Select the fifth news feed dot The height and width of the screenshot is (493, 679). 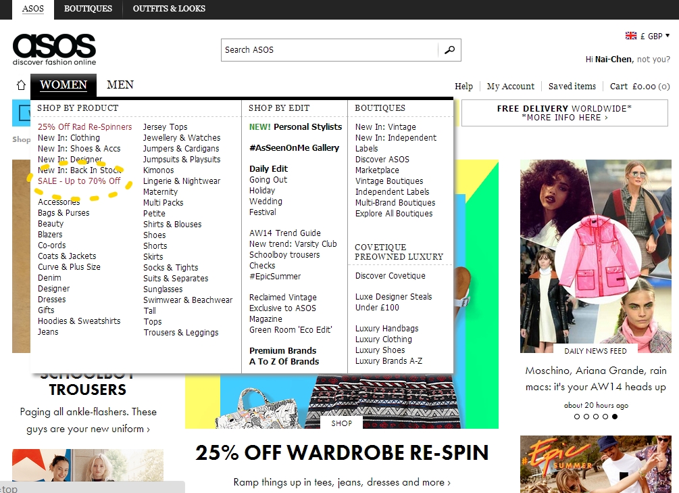tap(614, 417)
